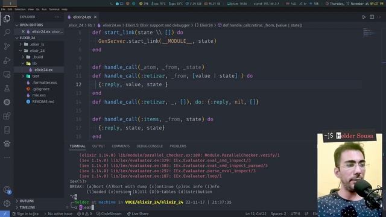Open Accounts icon in activity bar
This screenshot has width=386, height=217.
click(x=7, y=190)
